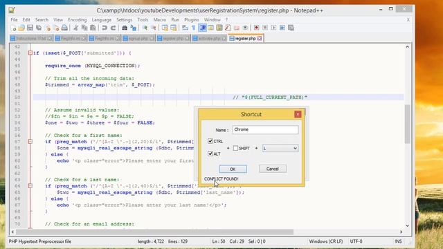Open the Encoding menu
The width and height of the screenshot is (443, 249).
pos(77,20)
